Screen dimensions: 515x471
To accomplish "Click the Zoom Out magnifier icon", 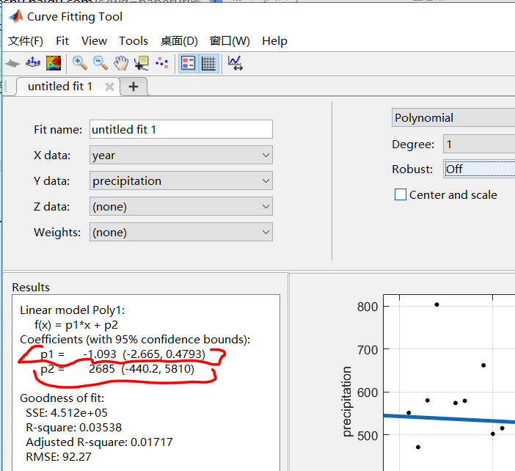I will point(100,63).
